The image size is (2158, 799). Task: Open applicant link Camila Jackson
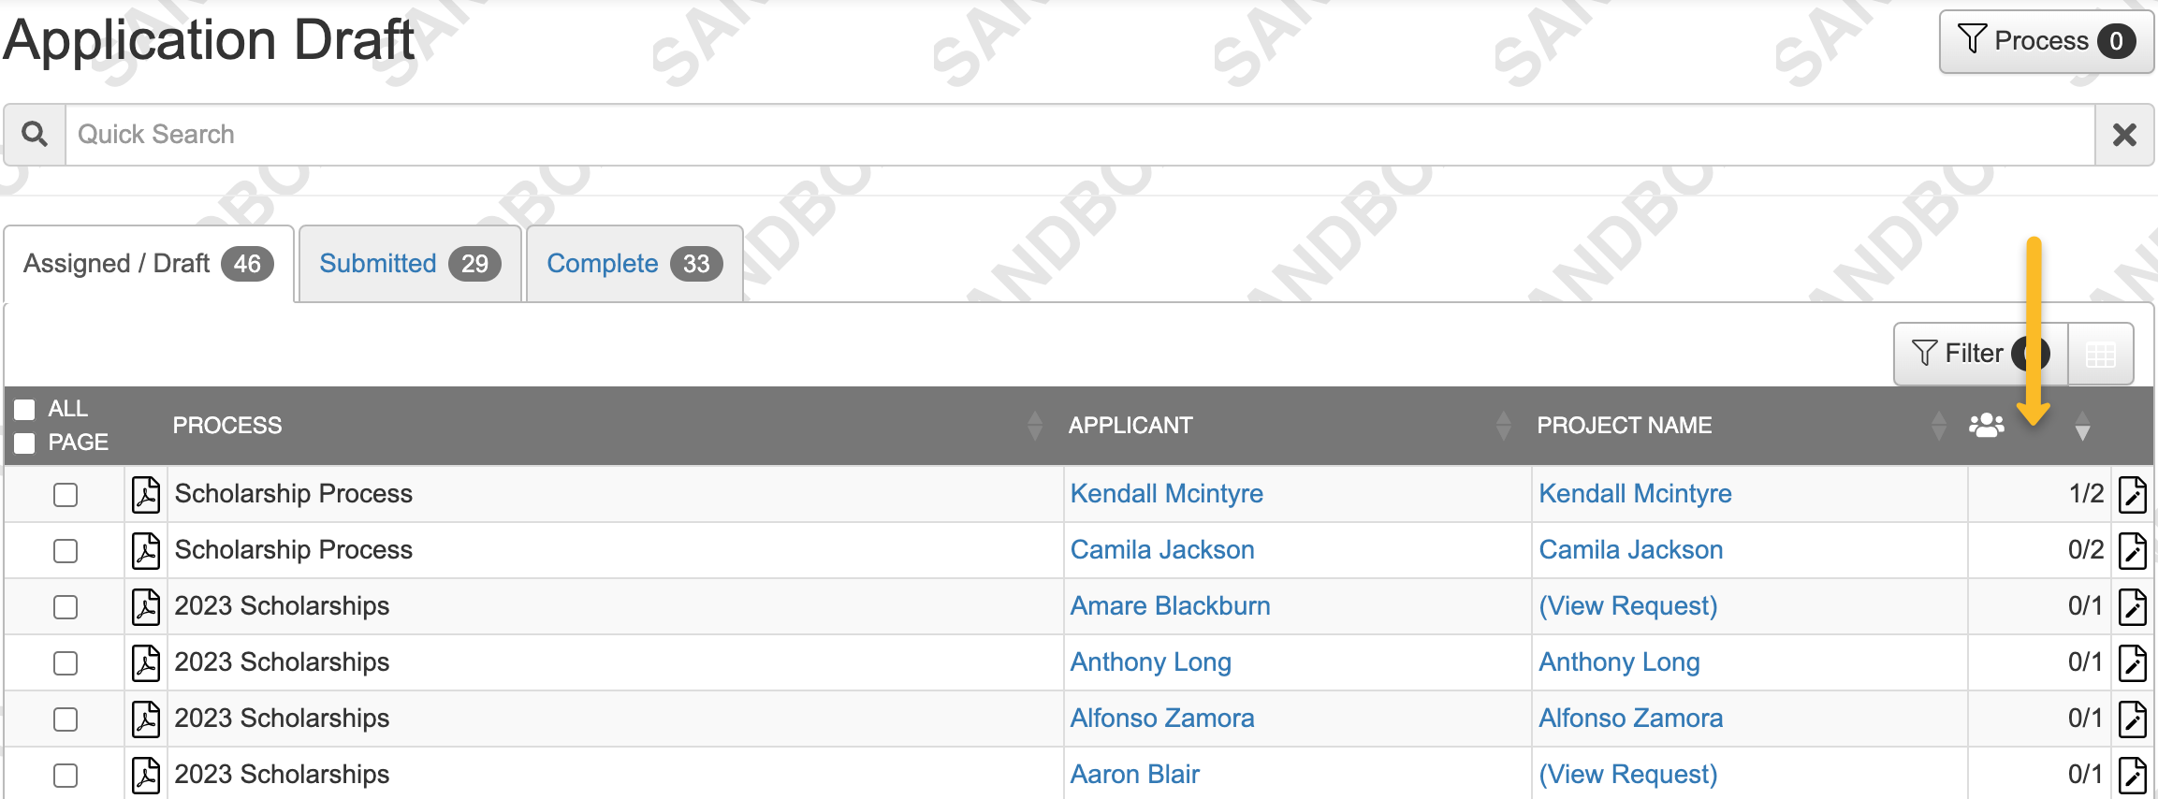point(1162,550)
